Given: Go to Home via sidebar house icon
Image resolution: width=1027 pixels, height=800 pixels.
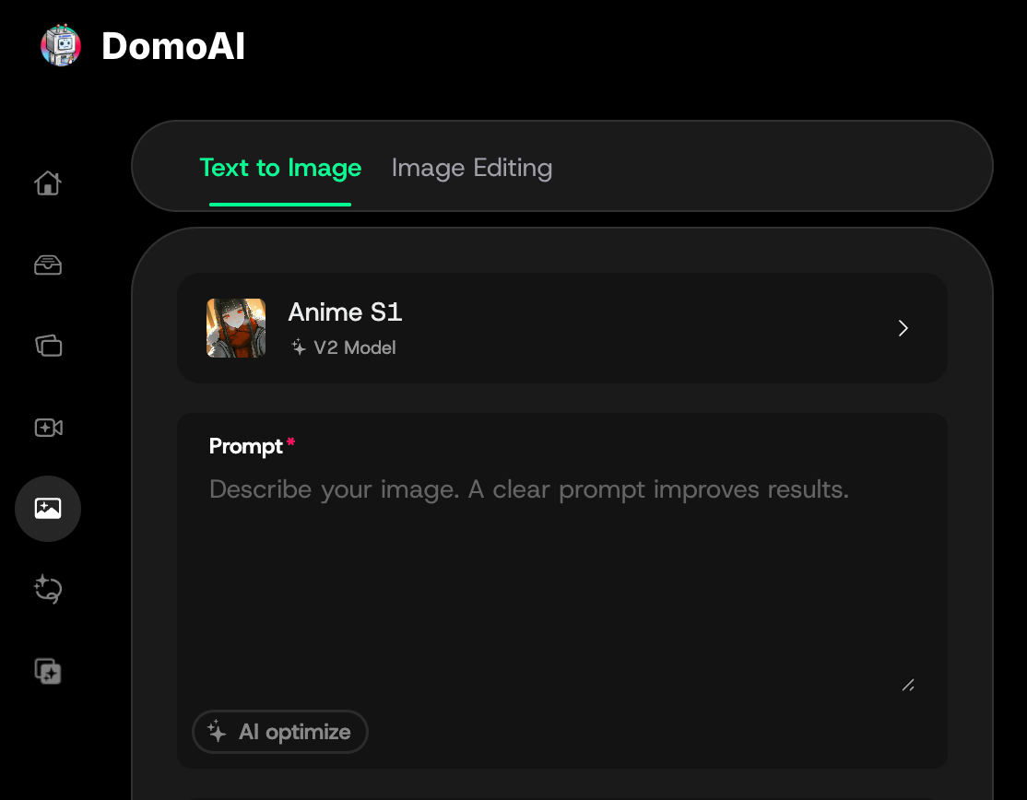Looking at the screenshot, I should tap(48, 183).
